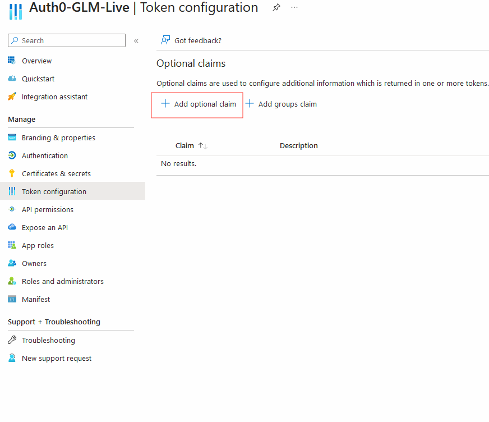Open Roles and administrators

(x=63, y=282)
